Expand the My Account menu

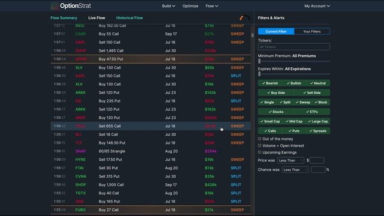tap(317, 6)
